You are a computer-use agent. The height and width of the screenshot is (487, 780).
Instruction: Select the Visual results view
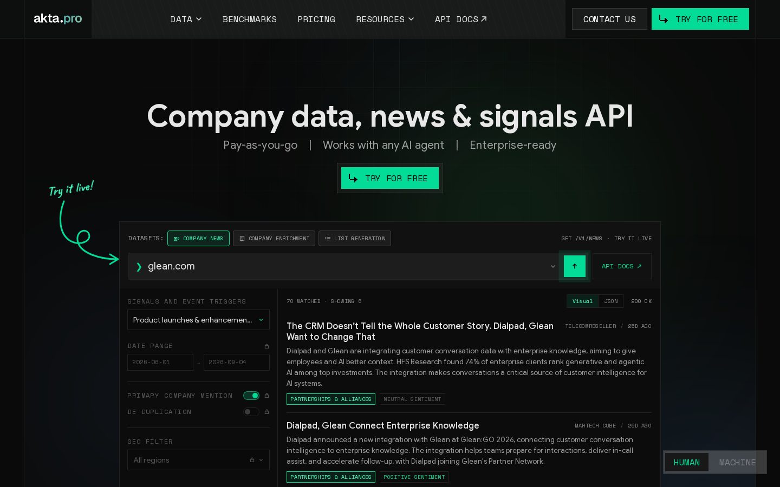point(582,301)
